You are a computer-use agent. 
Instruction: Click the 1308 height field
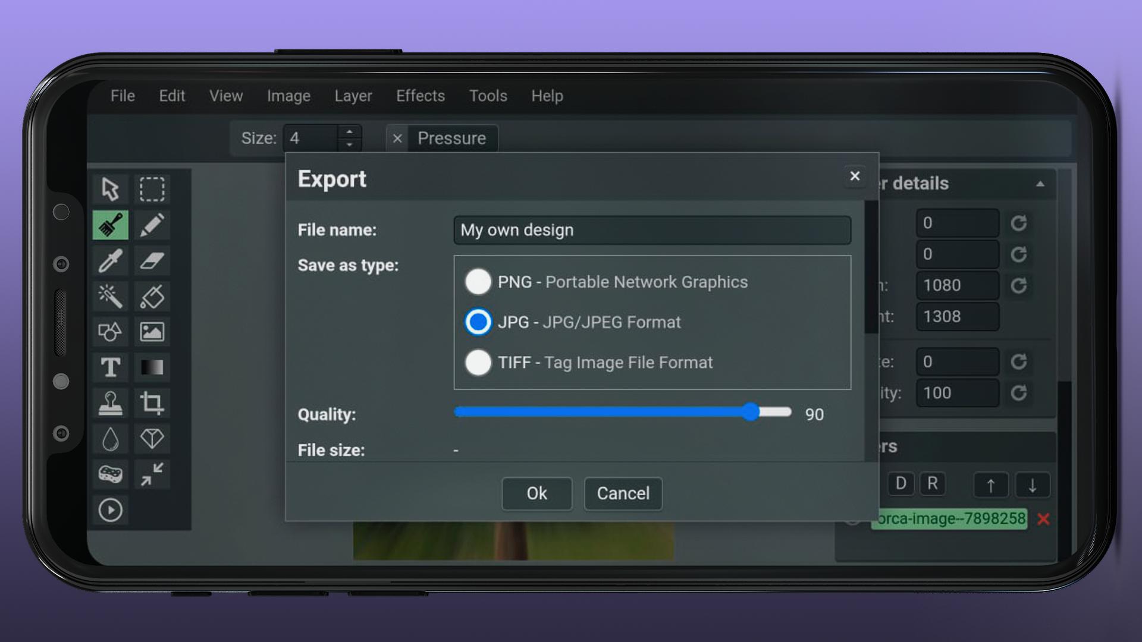tap(957, 317)
